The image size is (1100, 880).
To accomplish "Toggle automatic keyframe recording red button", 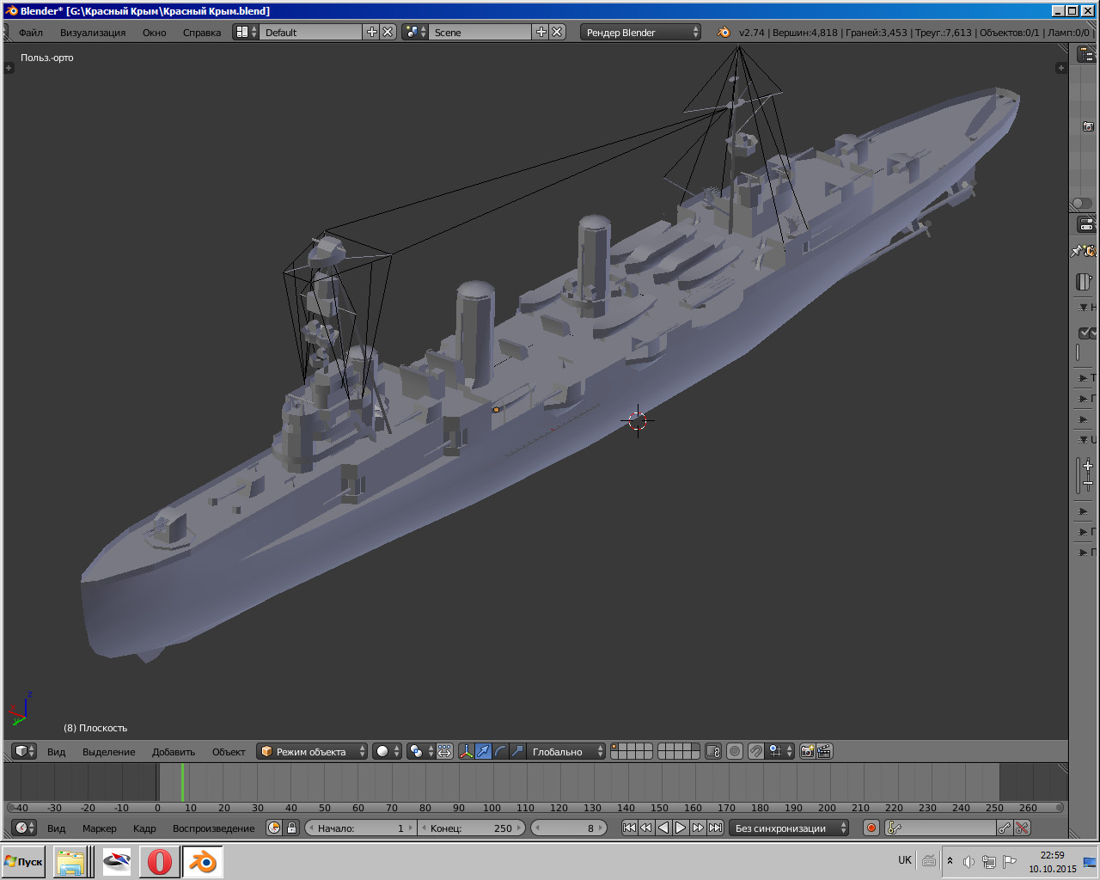I will pyautogui.click(x=871, y=828).
